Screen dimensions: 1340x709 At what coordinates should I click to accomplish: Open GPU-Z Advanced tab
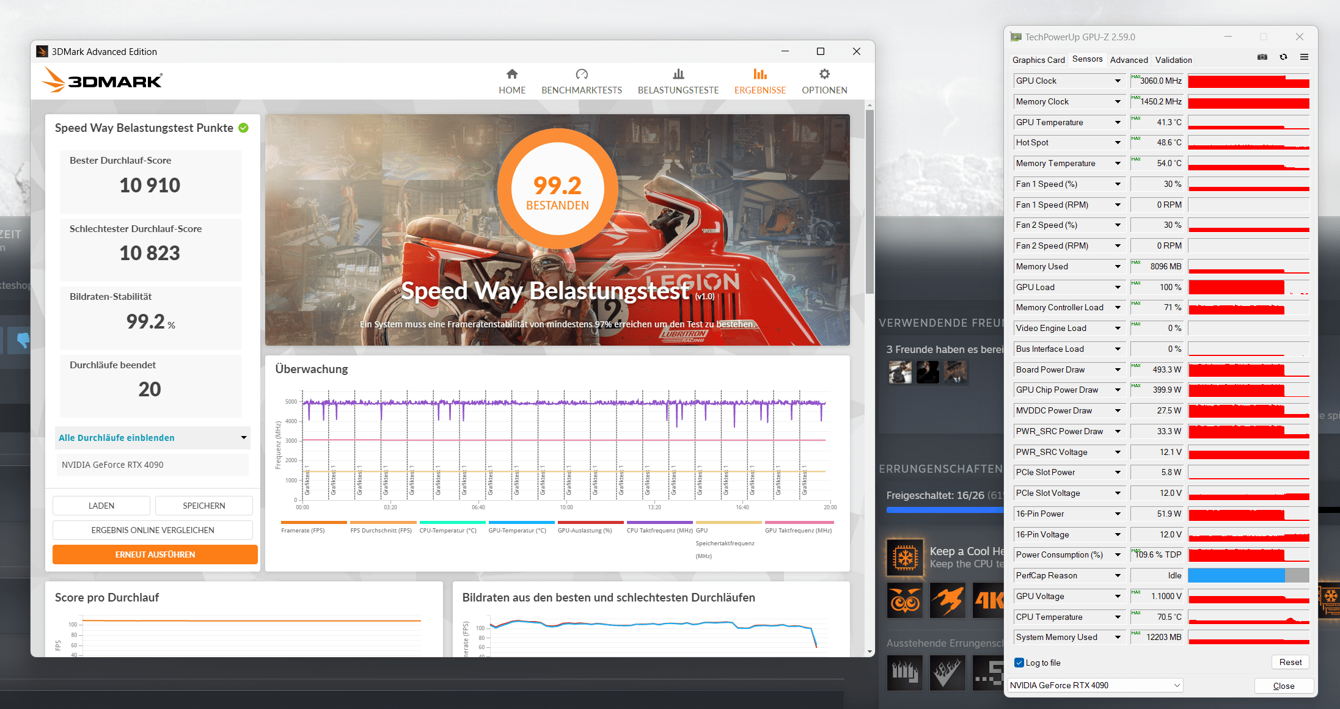1129,60
